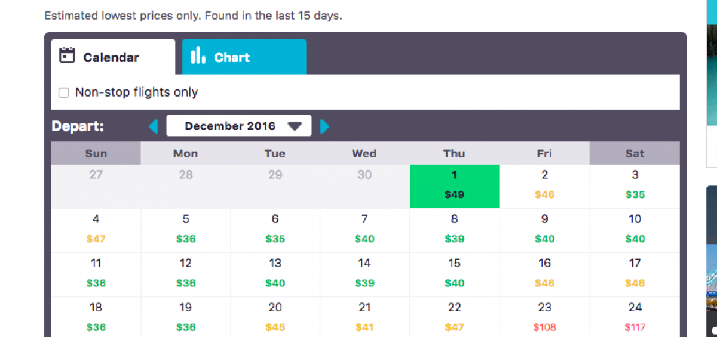The height and width of the screenshot is (337, 717).
Task: Click December 6 with $35 fare
Action: [275, 230]
